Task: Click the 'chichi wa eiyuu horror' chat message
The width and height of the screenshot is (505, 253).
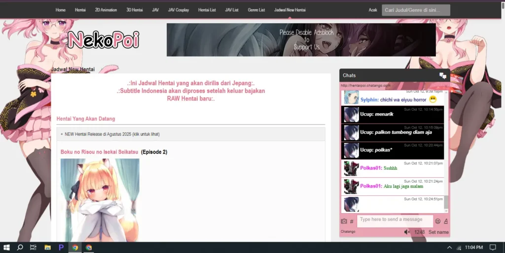Action: coord(403,100)
